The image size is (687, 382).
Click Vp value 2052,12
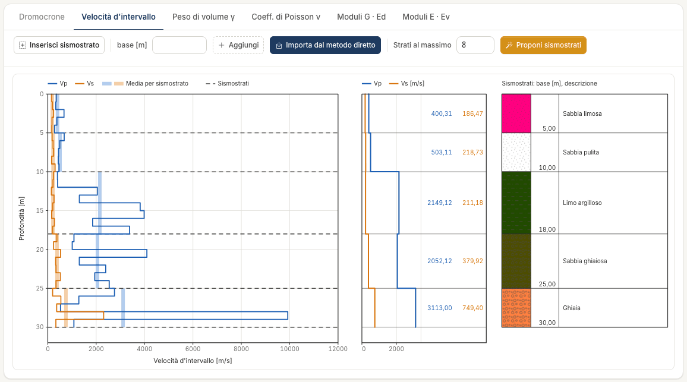pos(439,261)
